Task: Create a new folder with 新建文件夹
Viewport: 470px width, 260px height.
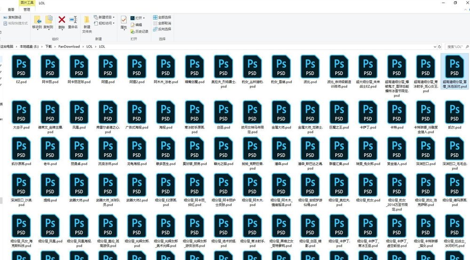Action: click(x=86, y=24)
